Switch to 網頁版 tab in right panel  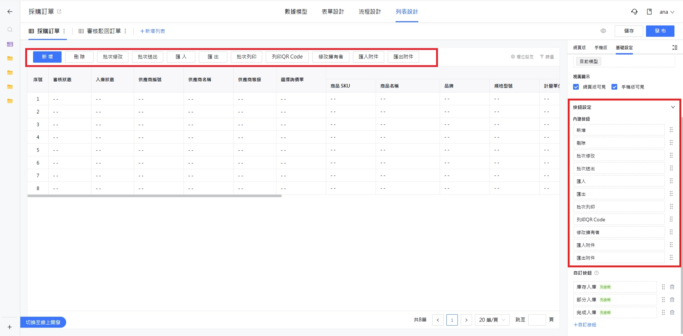579,48
